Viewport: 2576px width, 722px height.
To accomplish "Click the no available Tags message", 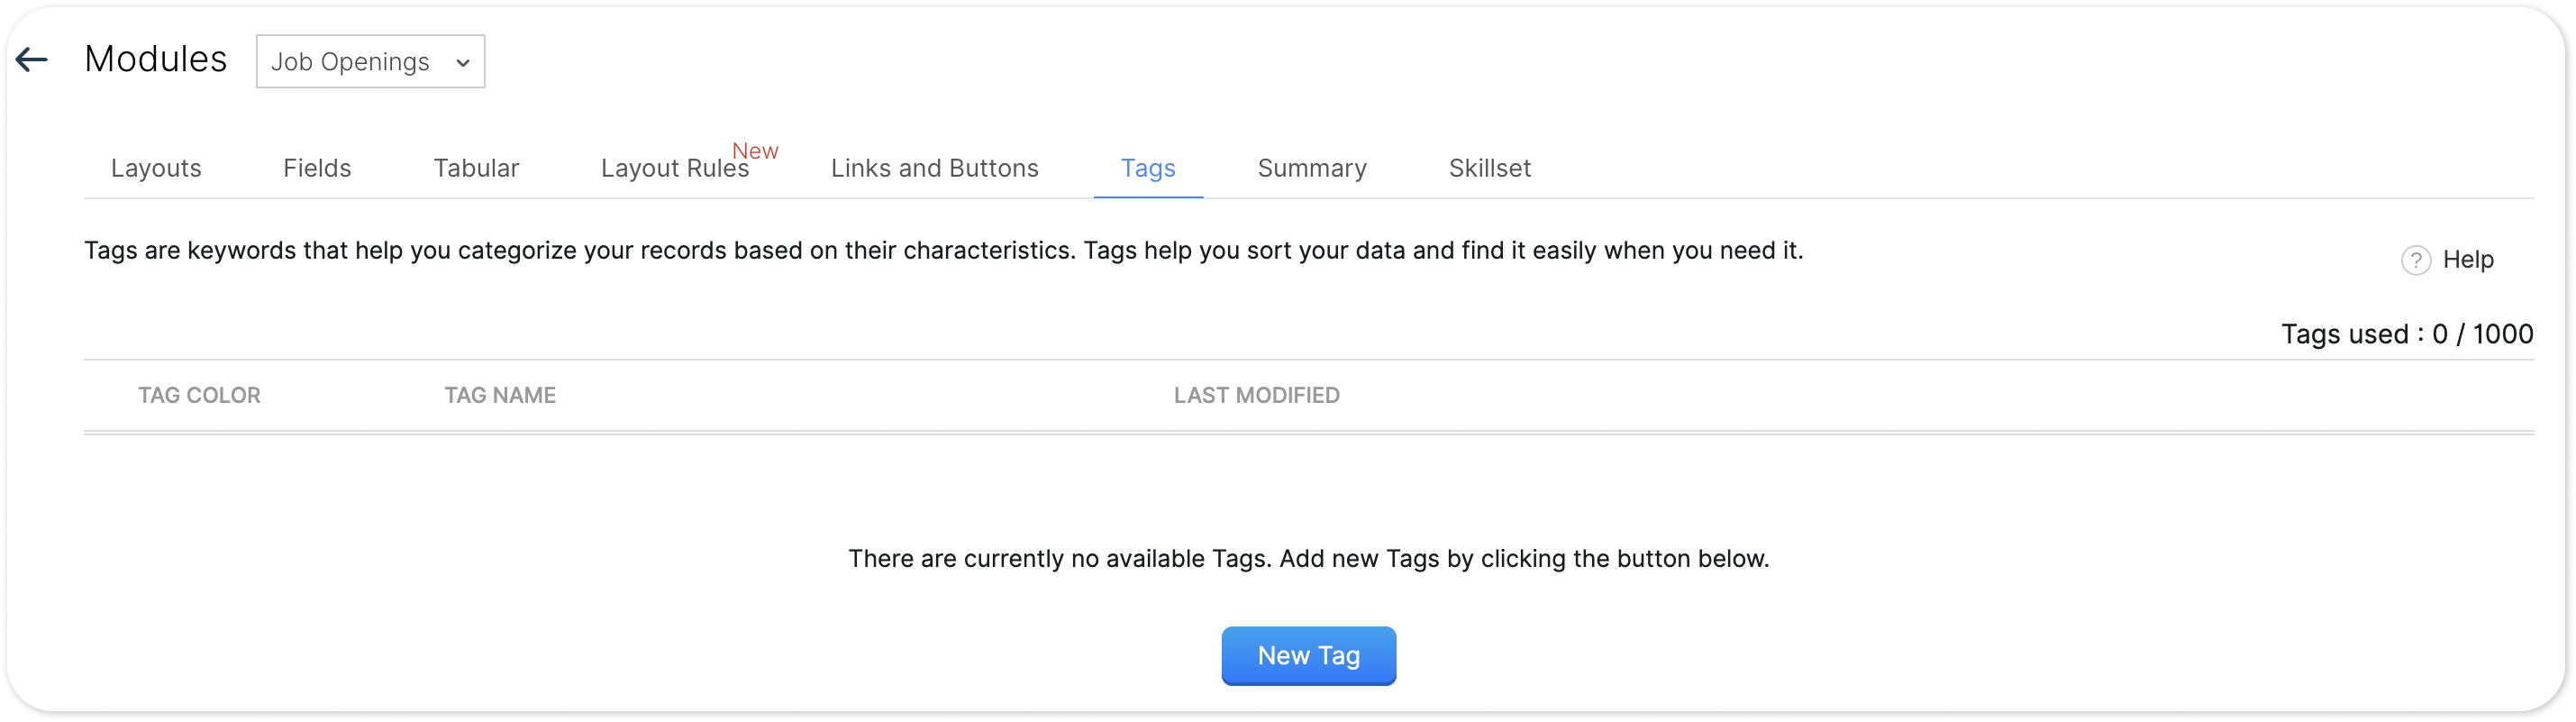I will tap(1308, 558).
